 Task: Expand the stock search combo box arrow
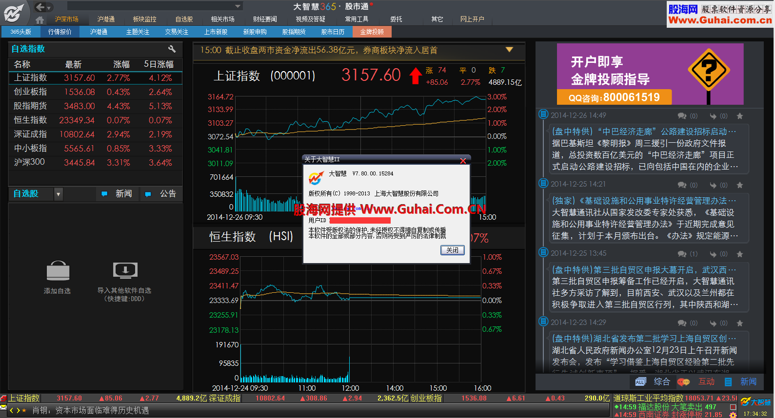click(238, 6)
